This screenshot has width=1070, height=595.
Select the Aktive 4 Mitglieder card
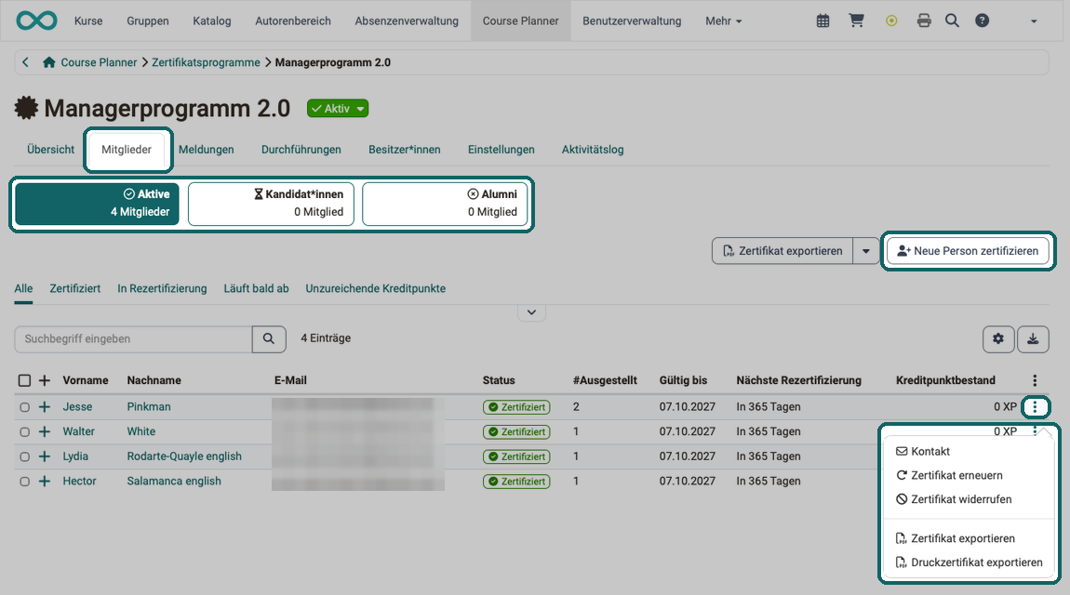click(97, 203)
